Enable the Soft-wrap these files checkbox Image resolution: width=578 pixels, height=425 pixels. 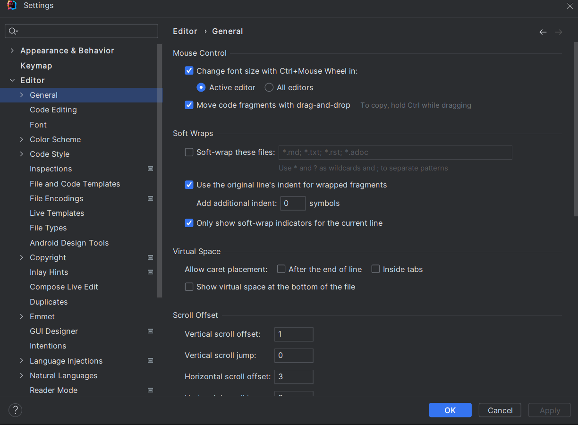[189, 152]
